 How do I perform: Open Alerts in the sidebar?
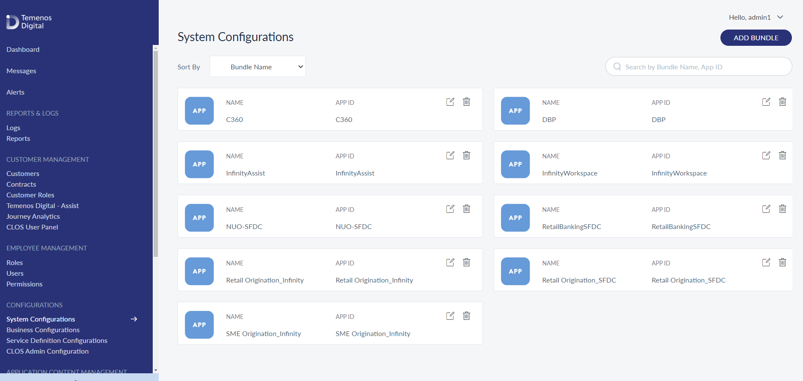[15, 92]
